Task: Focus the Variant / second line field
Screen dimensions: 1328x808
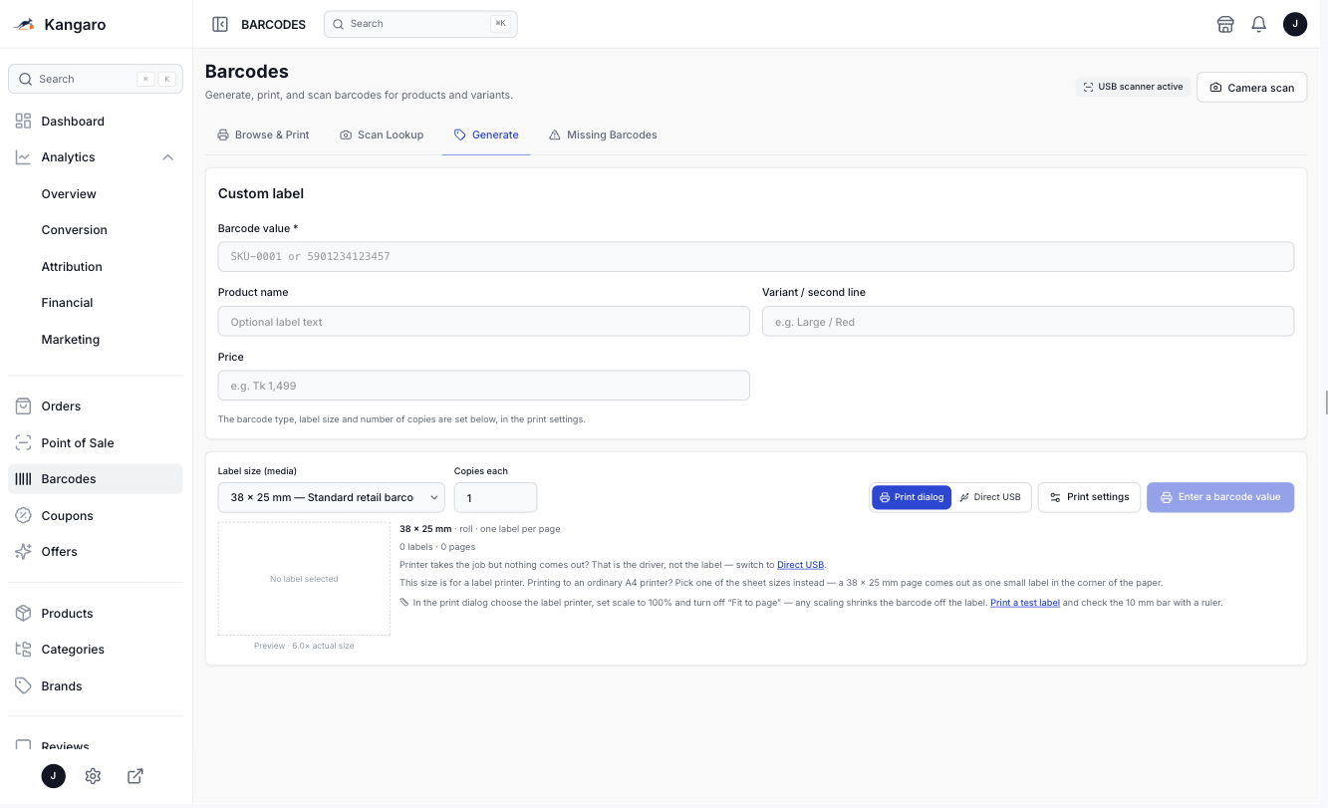Action: 1028,322
